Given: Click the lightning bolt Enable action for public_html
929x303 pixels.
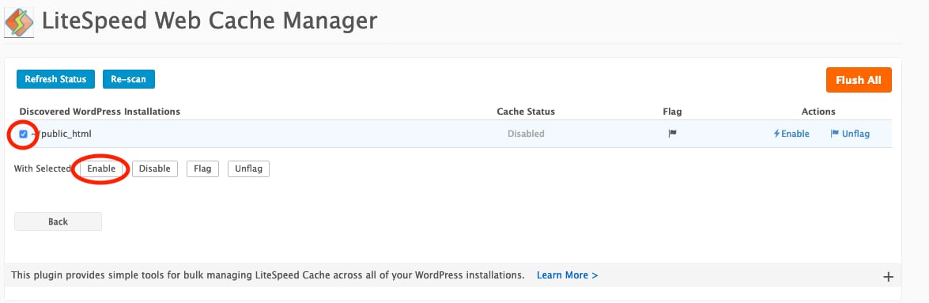Looking at the screenshot, I should 791,134.
